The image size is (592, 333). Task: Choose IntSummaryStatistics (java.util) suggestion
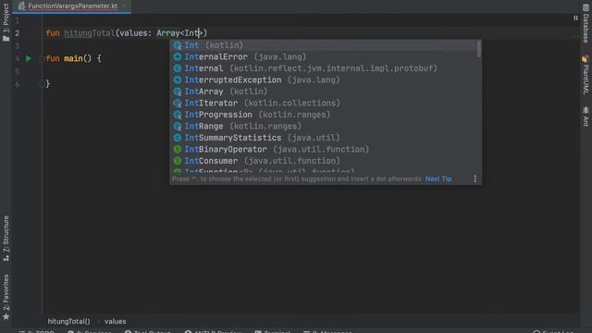(x=323, y=138)
